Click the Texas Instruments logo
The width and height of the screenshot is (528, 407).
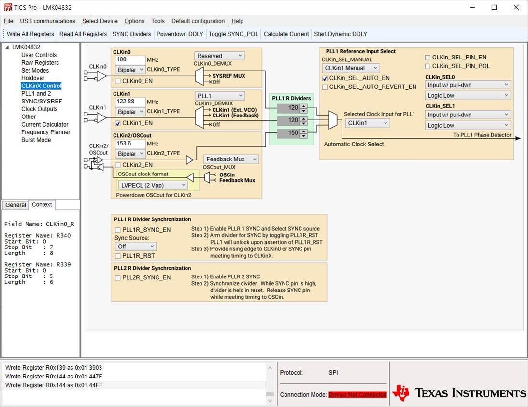459,393
